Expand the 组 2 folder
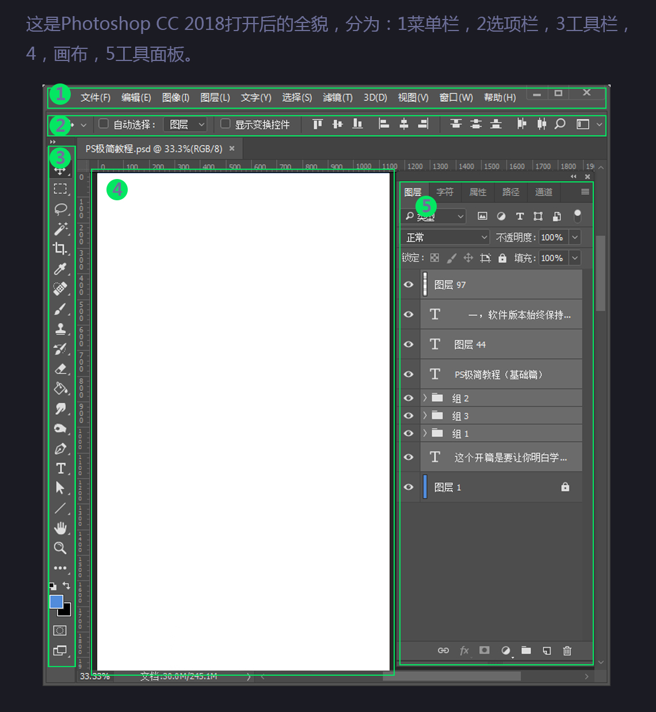Screen dimensions: 656x712 coord(425,398)
